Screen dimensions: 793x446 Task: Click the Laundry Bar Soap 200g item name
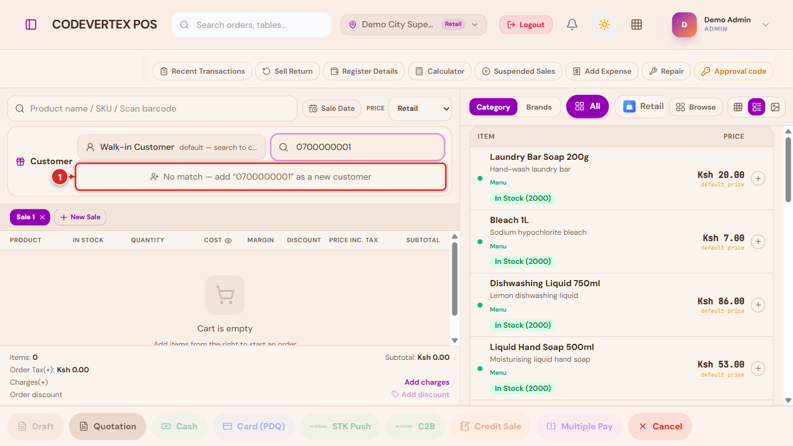539,157
